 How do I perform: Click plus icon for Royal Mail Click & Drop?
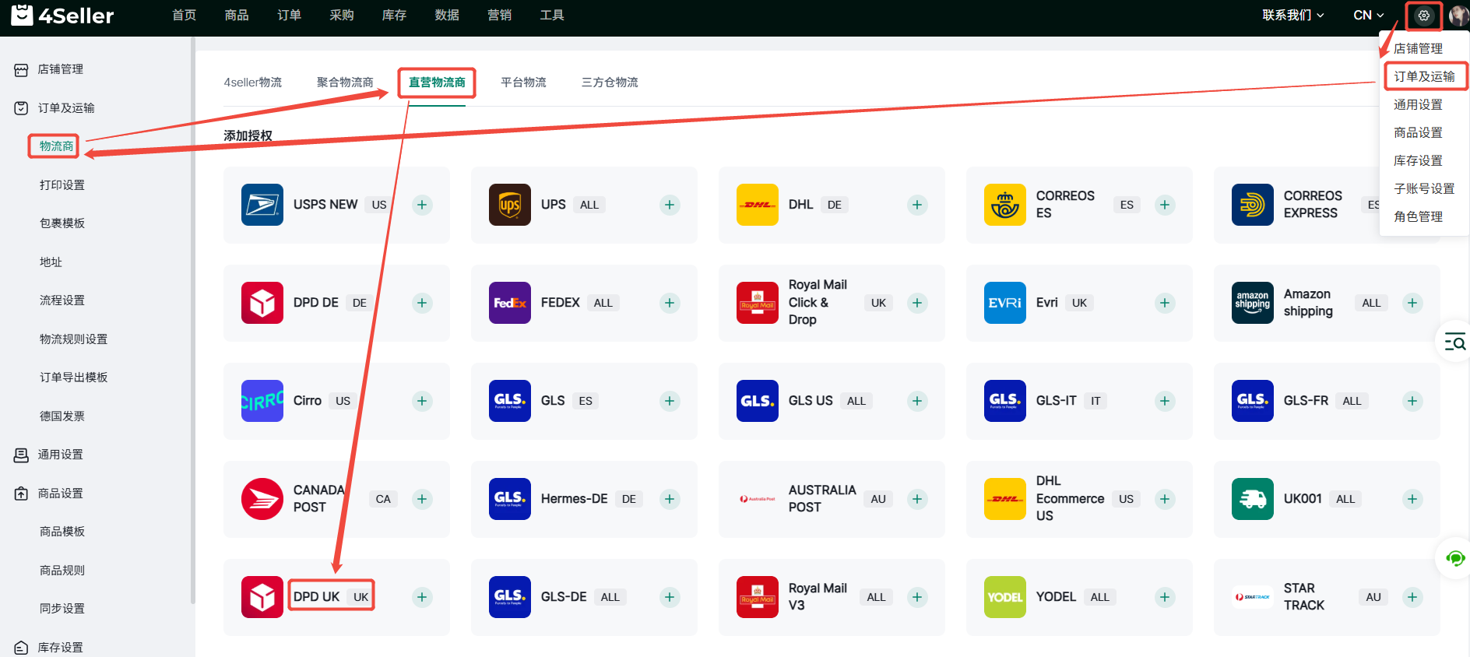(x=917, y=303)
